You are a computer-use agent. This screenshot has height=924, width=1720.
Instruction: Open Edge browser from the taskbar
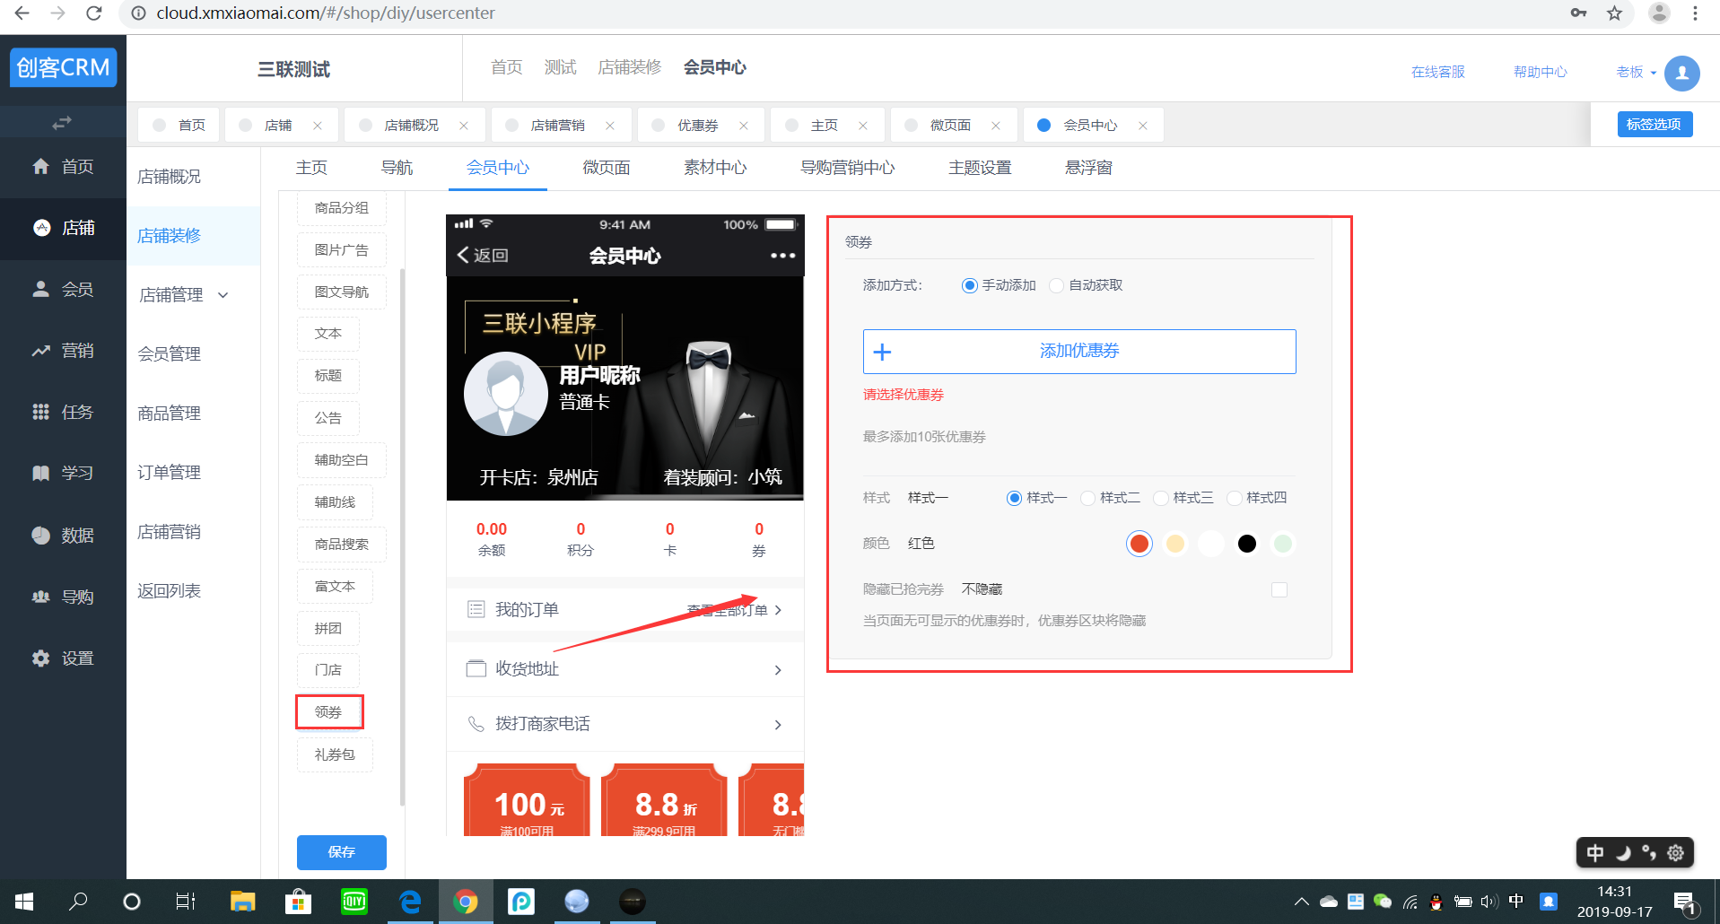pyautogui.click(x=410, y=902)
